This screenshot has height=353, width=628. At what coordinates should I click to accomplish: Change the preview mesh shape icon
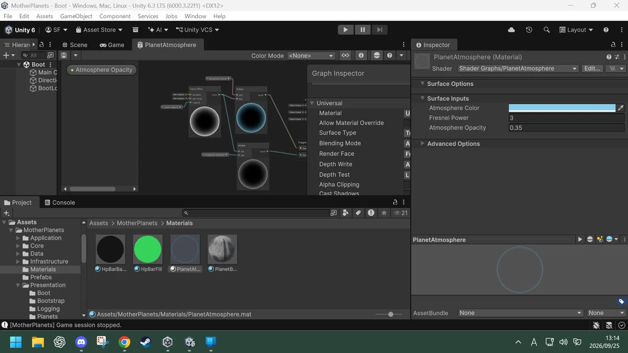click(x=590, y=239)
